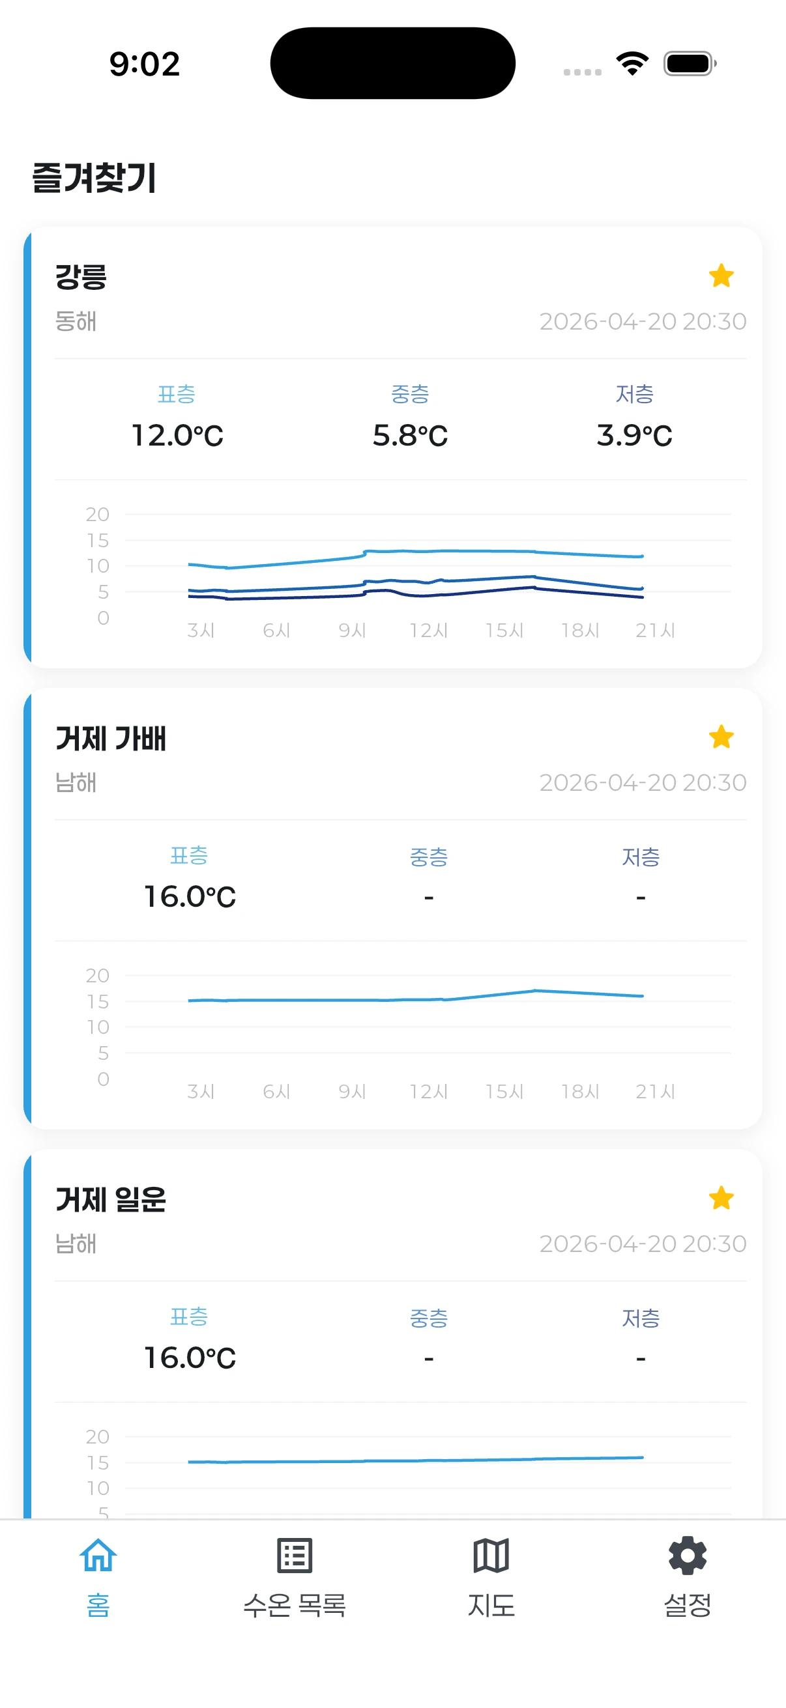The width and height of the screenshot is (786, 1708).
Task: Toggle the favorite star on 거제 가배
Action: coord(721,737)
